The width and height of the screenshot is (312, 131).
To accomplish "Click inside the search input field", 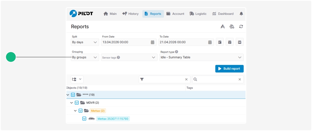I will 218,79.
